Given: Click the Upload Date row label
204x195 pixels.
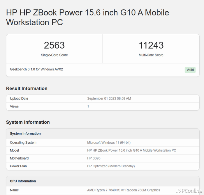Looking at the screenshot, I should pos(19,98).
